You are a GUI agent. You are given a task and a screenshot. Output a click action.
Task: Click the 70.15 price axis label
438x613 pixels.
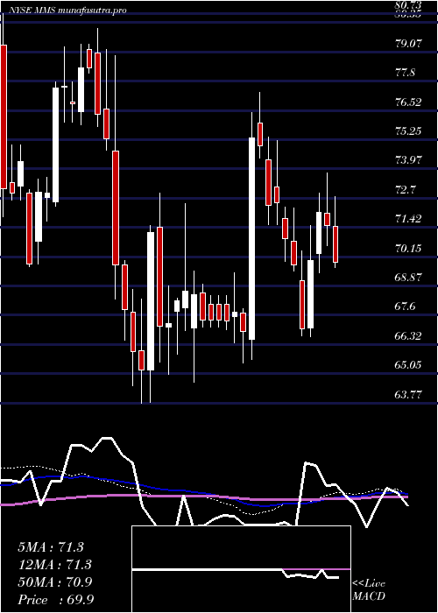(x=408, y=248)
